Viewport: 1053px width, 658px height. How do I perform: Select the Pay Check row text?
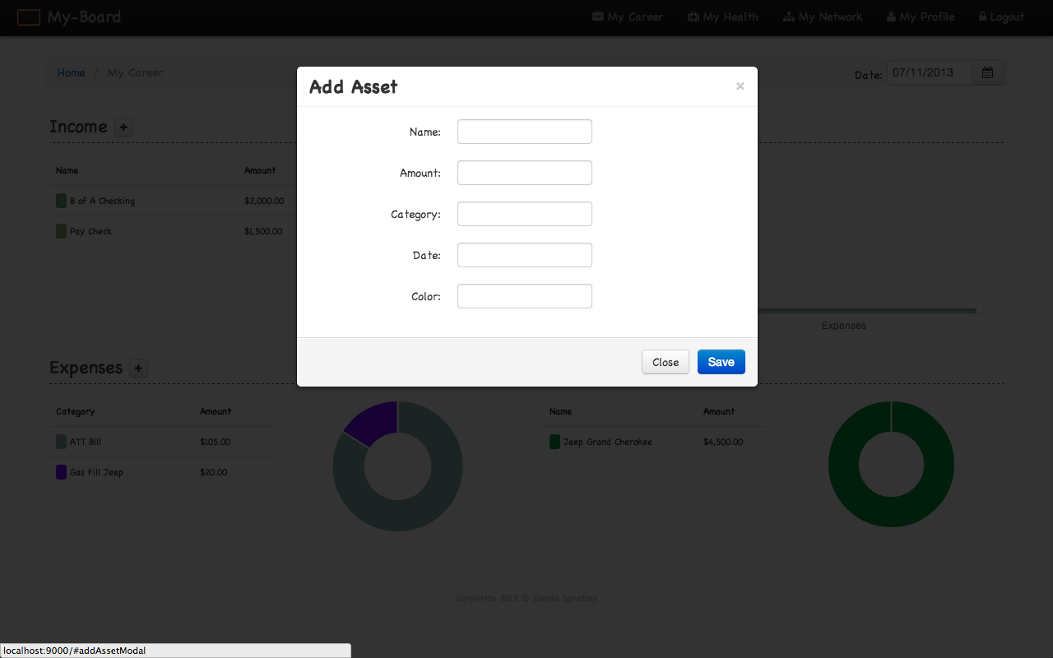click(x=90, y=231)
